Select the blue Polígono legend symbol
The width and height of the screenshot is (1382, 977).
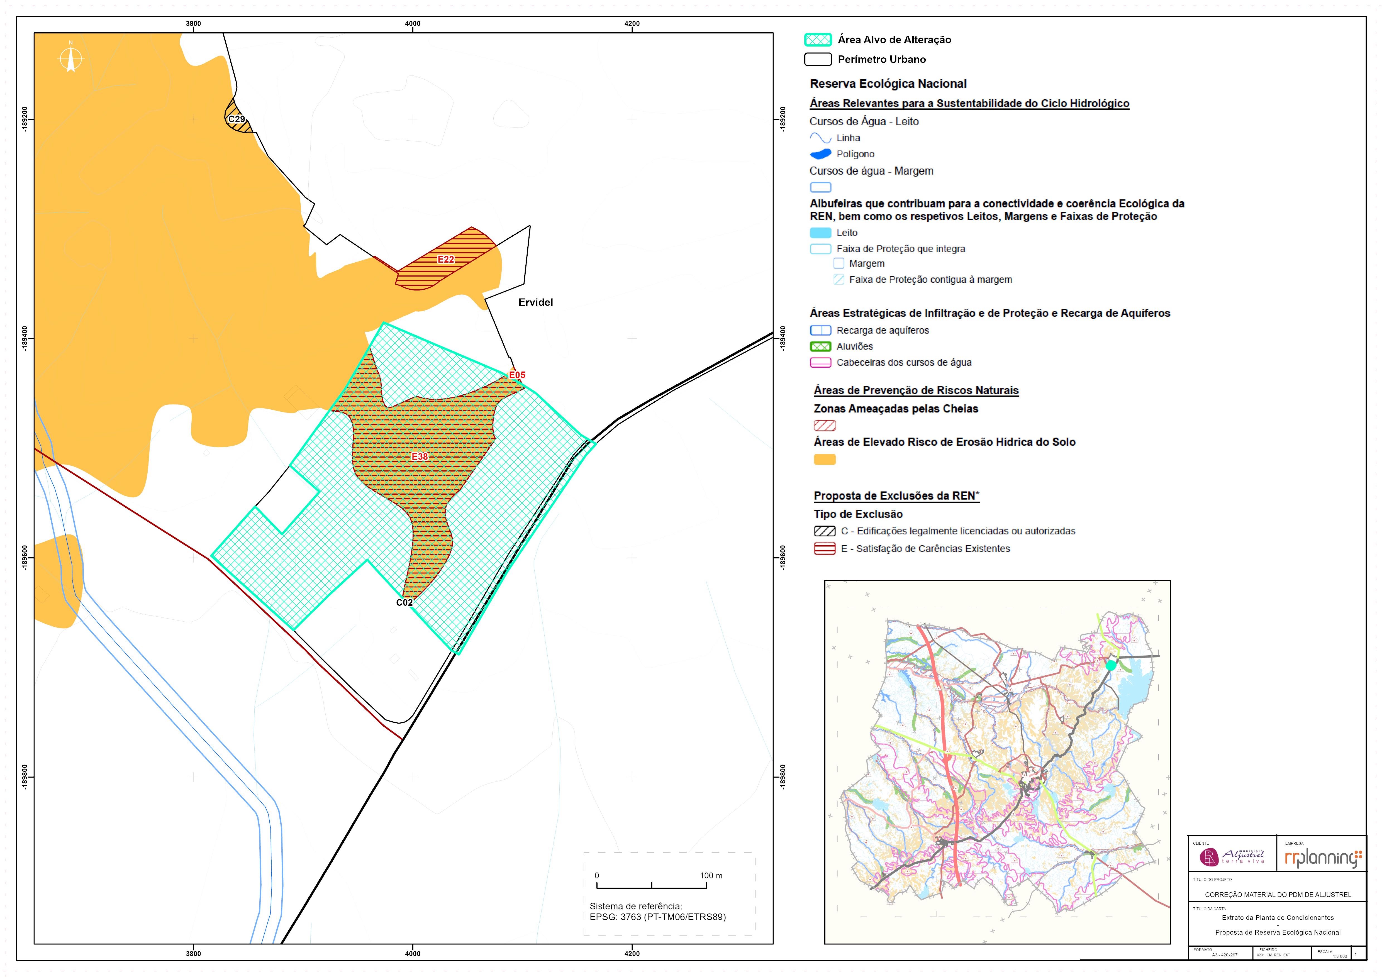tap(820, 154)
